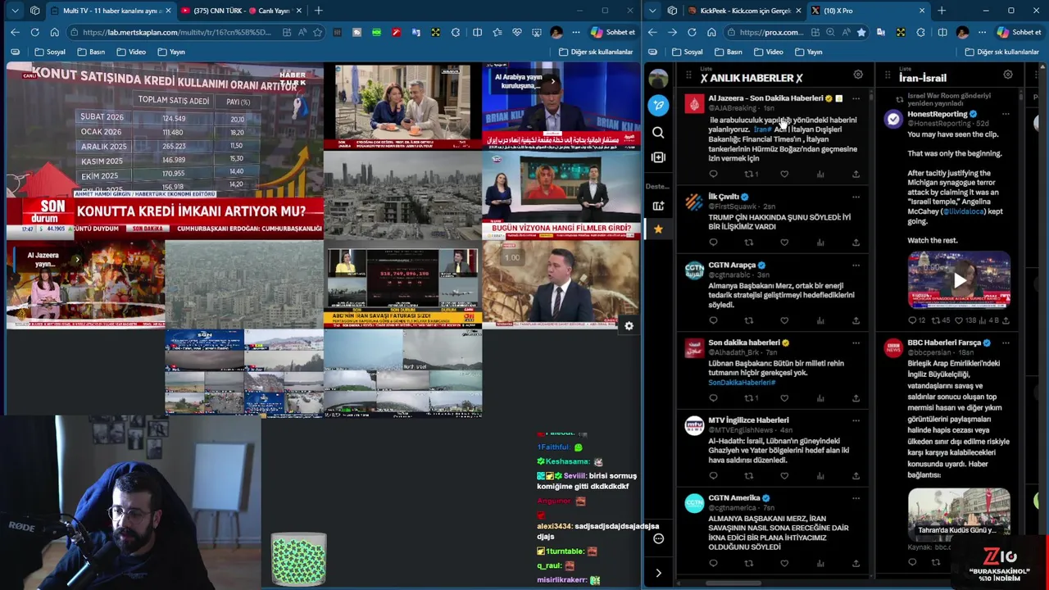Viewport: 1049px width, 590px height.
Task: Open more options on HonestReporting post
Action: pyautogui.click(x=1006, y=114)
